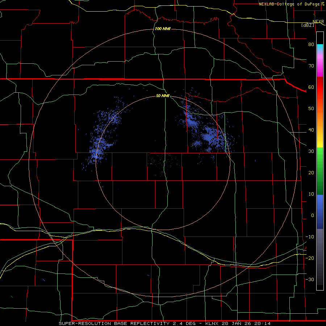Select the 100 NMI range ring label
The height and width of the screenshot is (326, 326).
163,29
